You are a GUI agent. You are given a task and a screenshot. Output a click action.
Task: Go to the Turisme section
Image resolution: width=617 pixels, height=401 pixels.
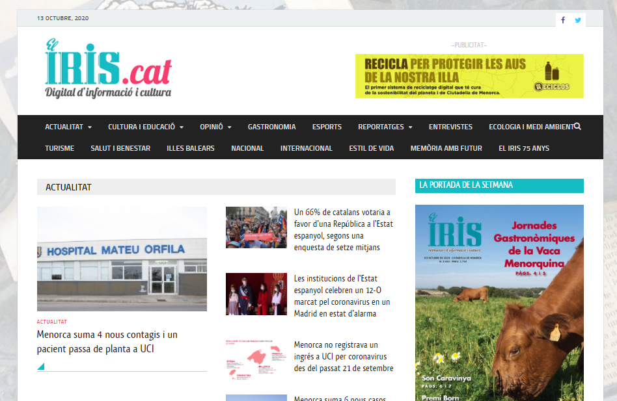click(59, 148)
